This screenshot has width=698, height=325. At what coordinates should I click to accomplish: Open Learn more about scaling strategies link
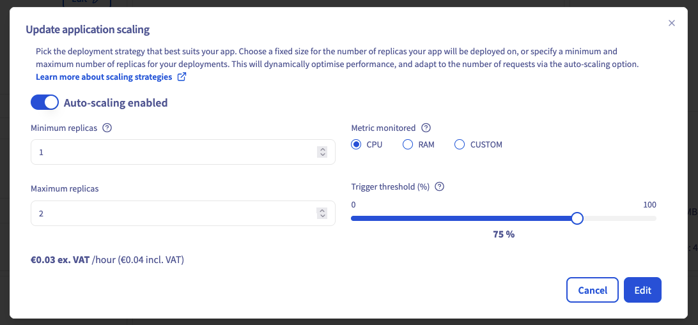(x=104, y=77)
